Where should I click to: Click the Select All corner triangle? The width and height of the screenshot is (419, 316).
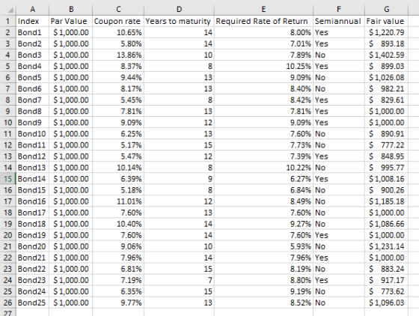tap(10, 10)
